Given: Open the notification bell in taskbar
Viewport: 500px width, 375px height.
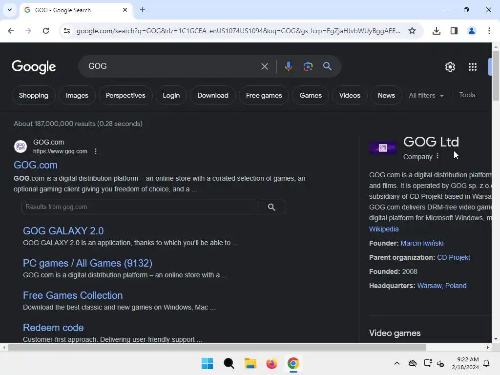Looking at the screenshot, I should [487, 363].
